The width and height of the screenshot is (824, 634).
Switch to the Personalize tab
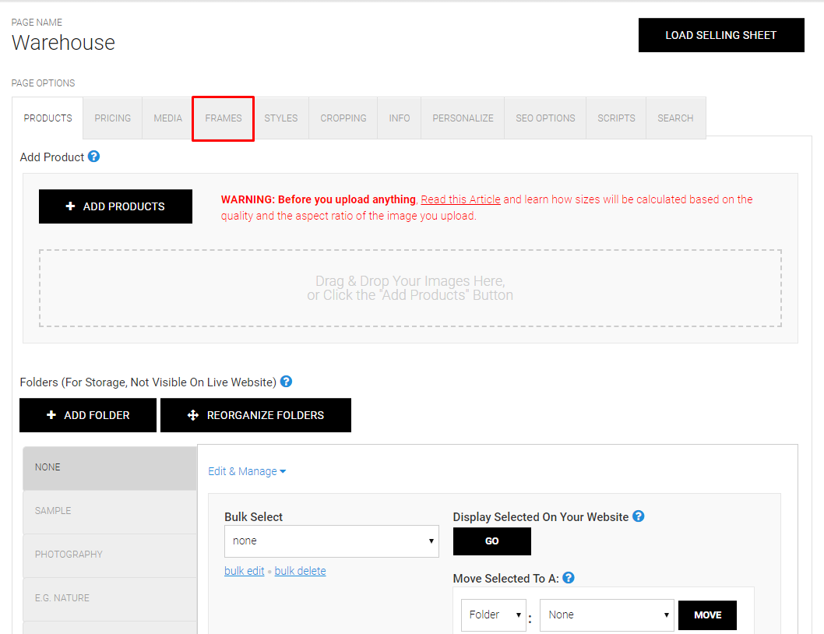463,118
